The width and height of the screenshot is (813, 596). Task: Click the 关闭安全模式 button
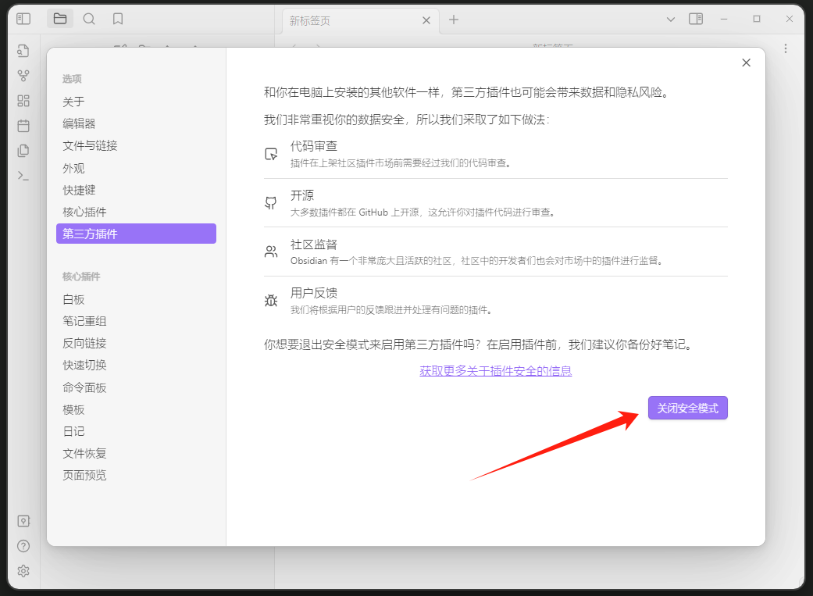point(687,407)
